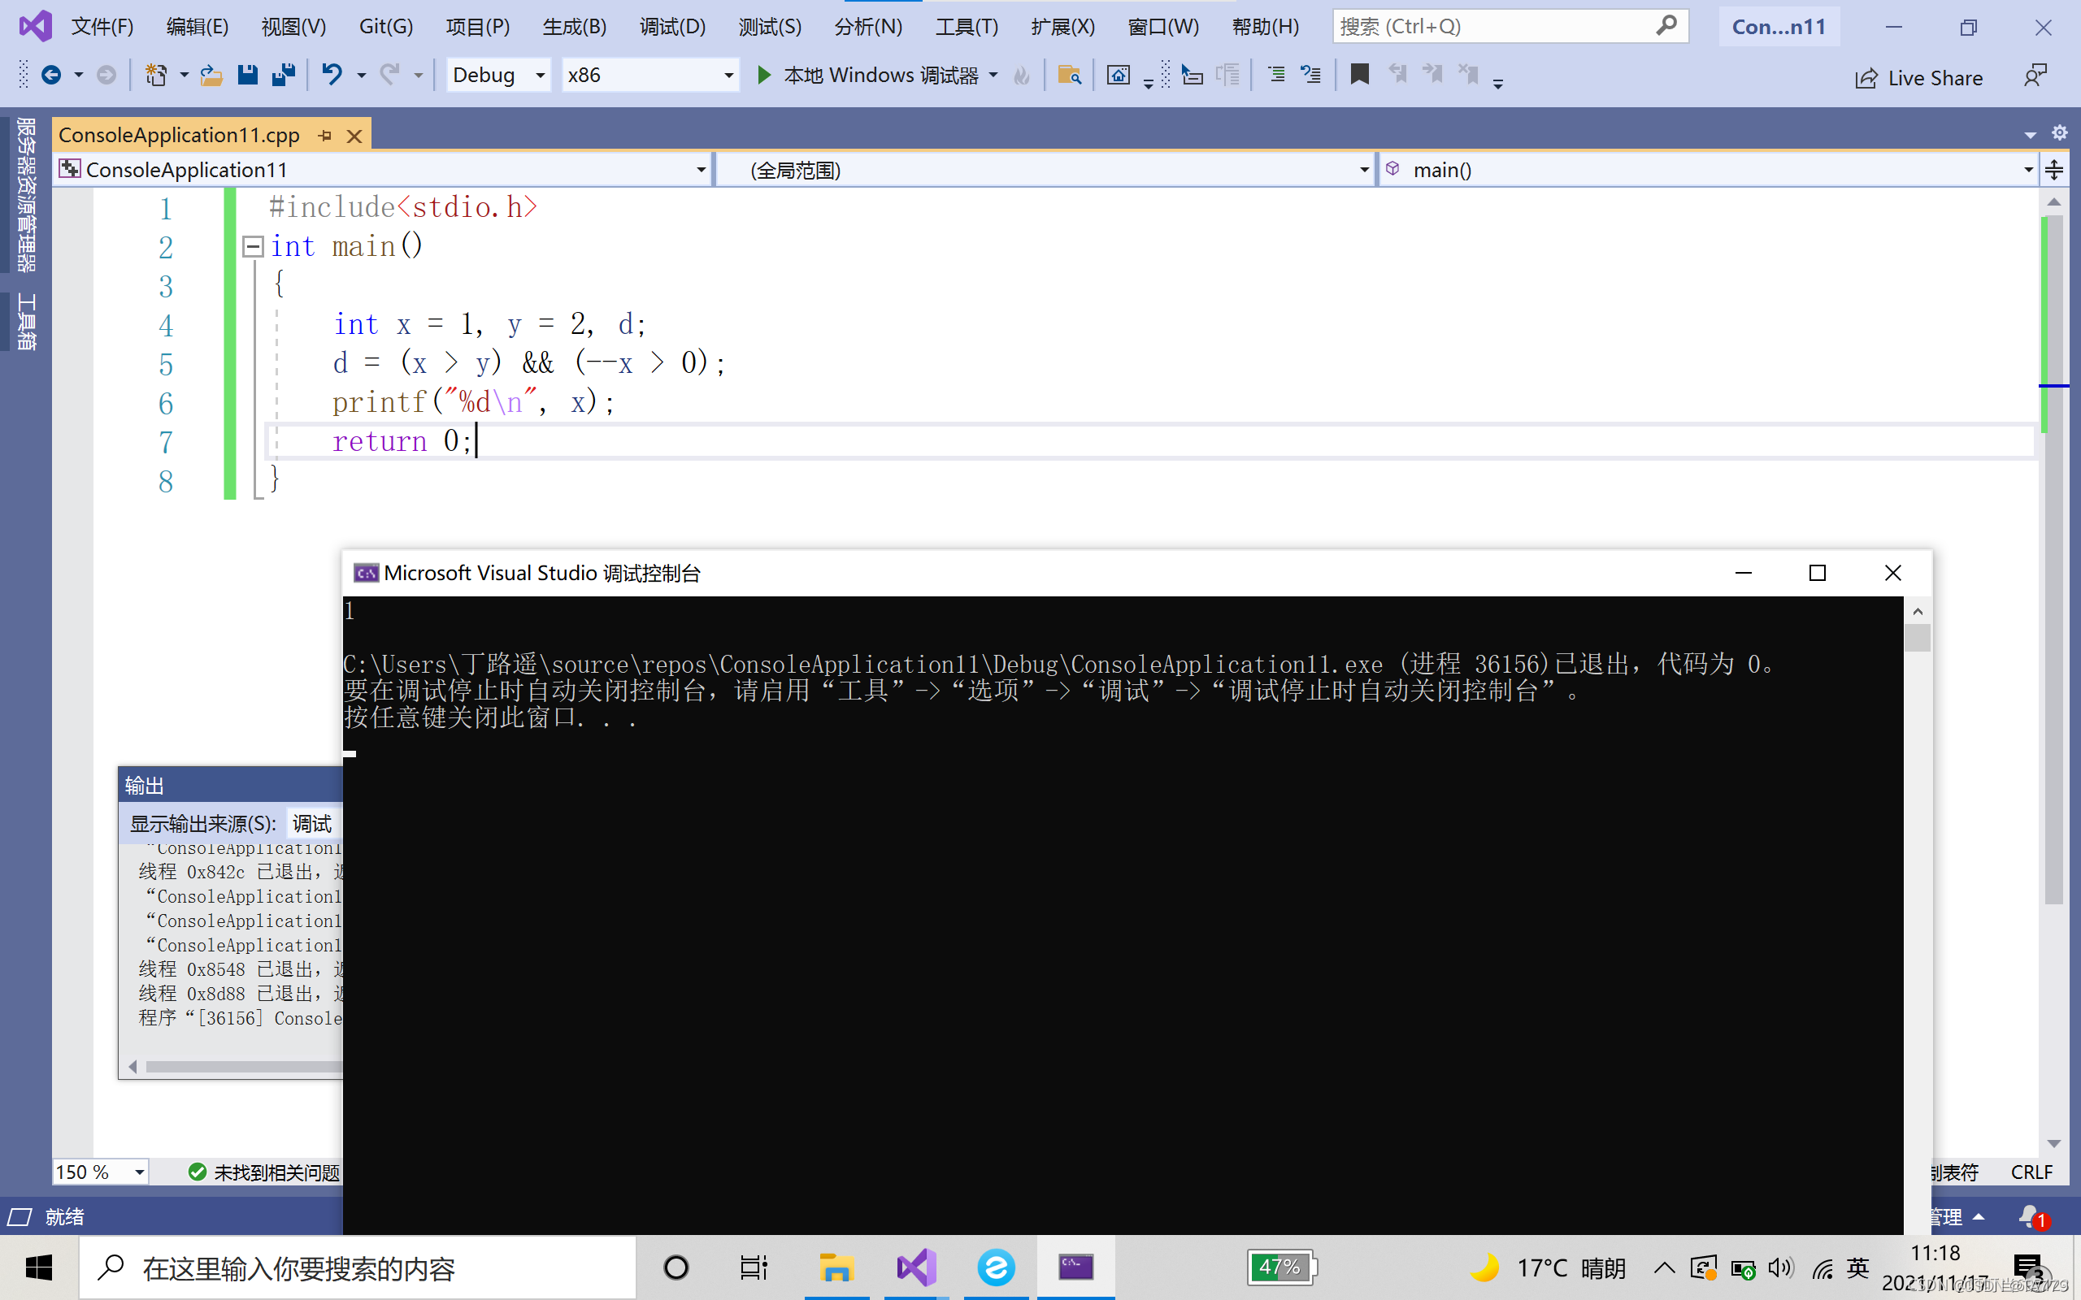Click the 搜索 (Ctrl+Q) search box
This screenshot has width=2081, height=1300.
pyautogui.click(x=1495, y=27)
